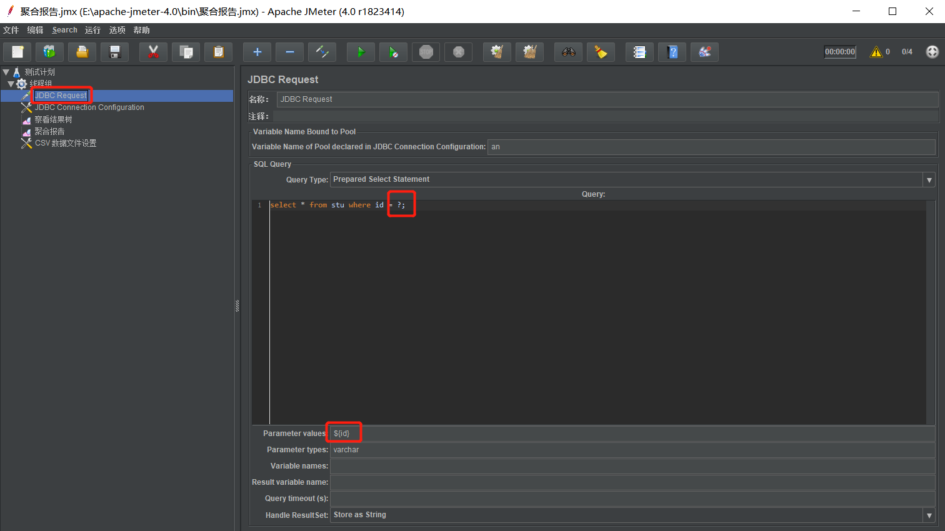Select CSV 数据文件设置 in the tree

tap(66, 143)
